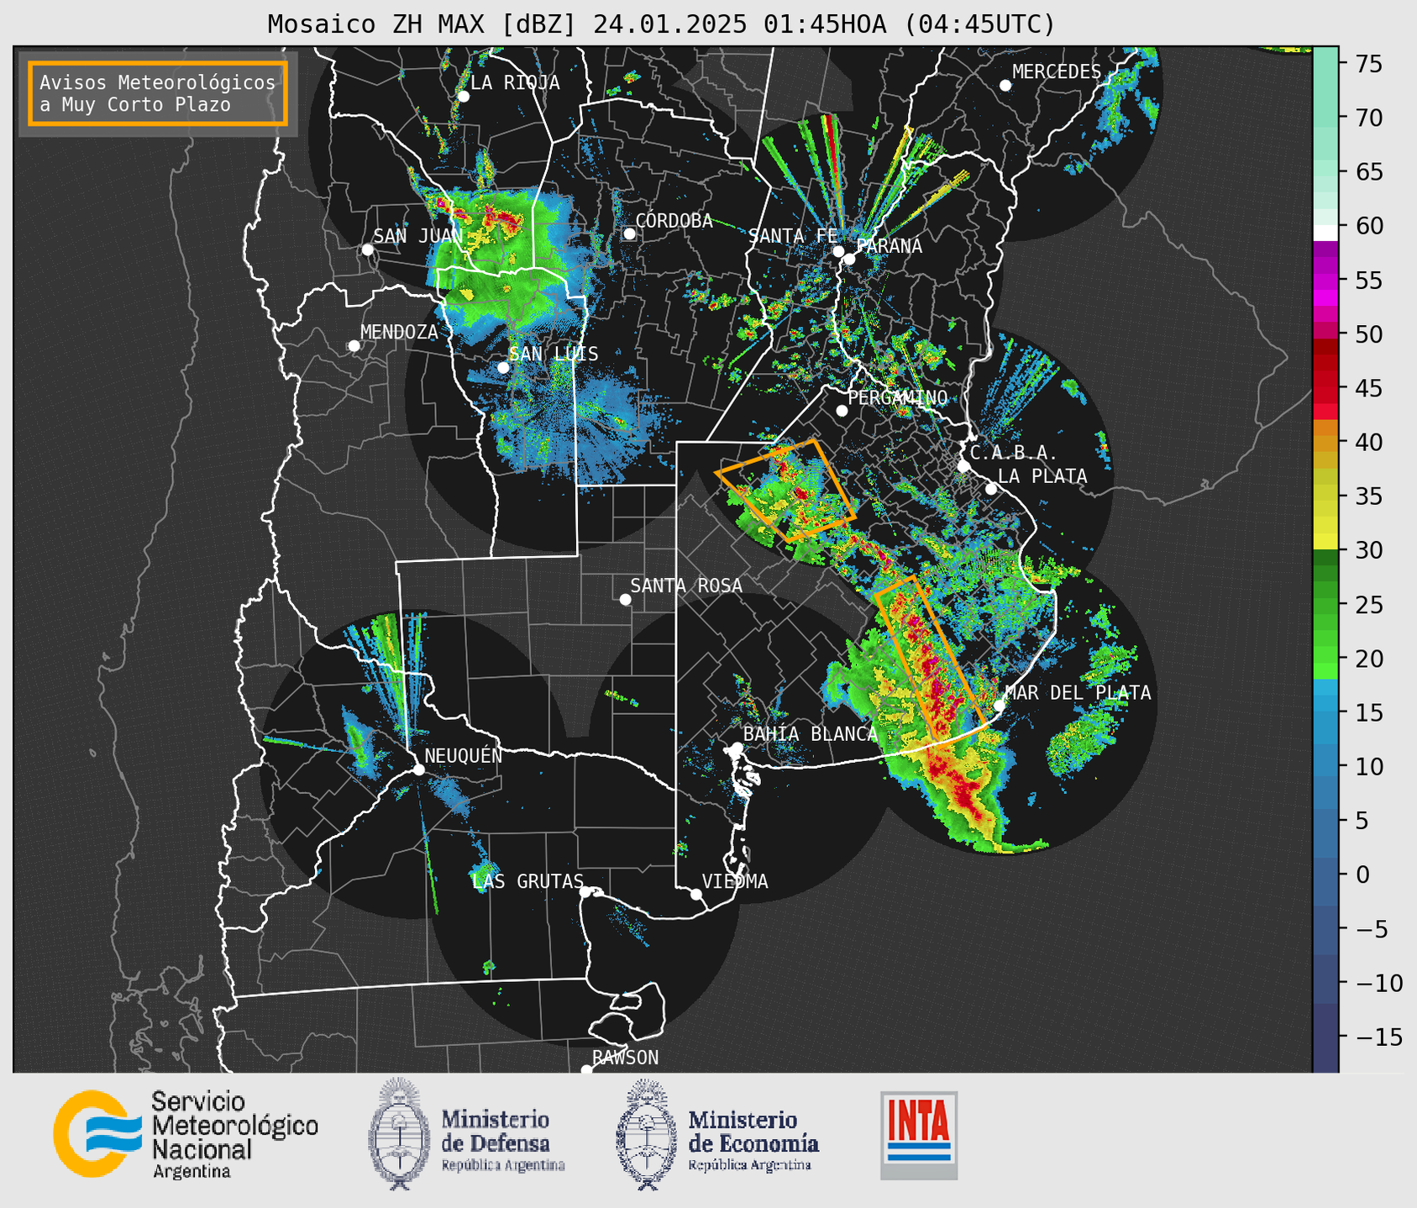
Task: Click the BAHÍA BLANCA city label
Action: point(811,734)
